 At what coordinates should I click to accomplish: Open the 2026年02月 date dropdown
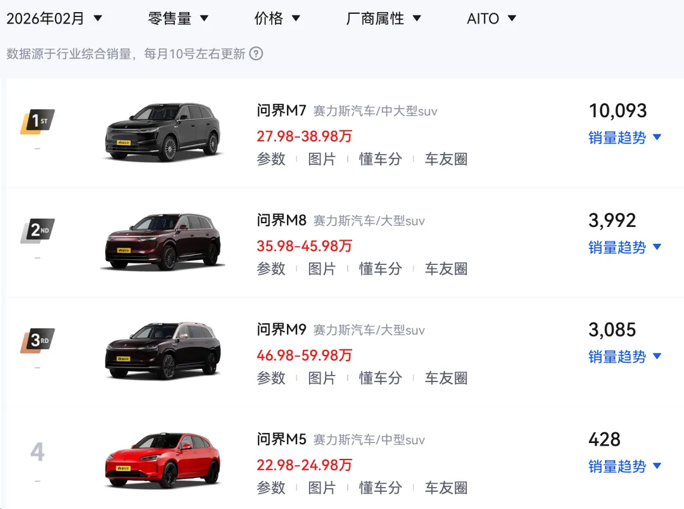(x=54, y=18)
